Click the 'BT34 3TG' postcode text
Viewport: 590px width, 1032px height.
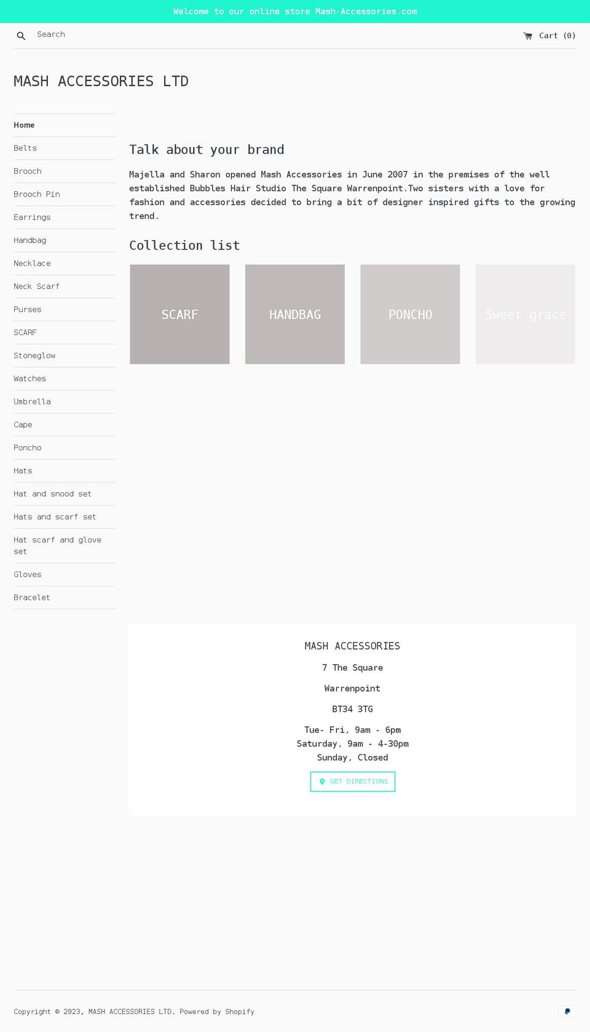(x=353, y=709)
